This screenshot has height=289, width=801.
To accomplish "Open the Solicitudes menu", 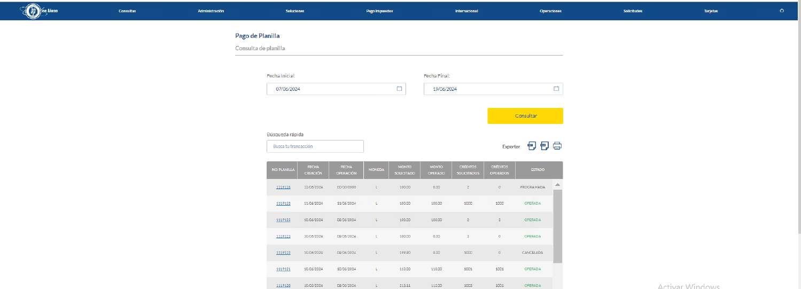I will pyautogui.click(x=633, y=11).
